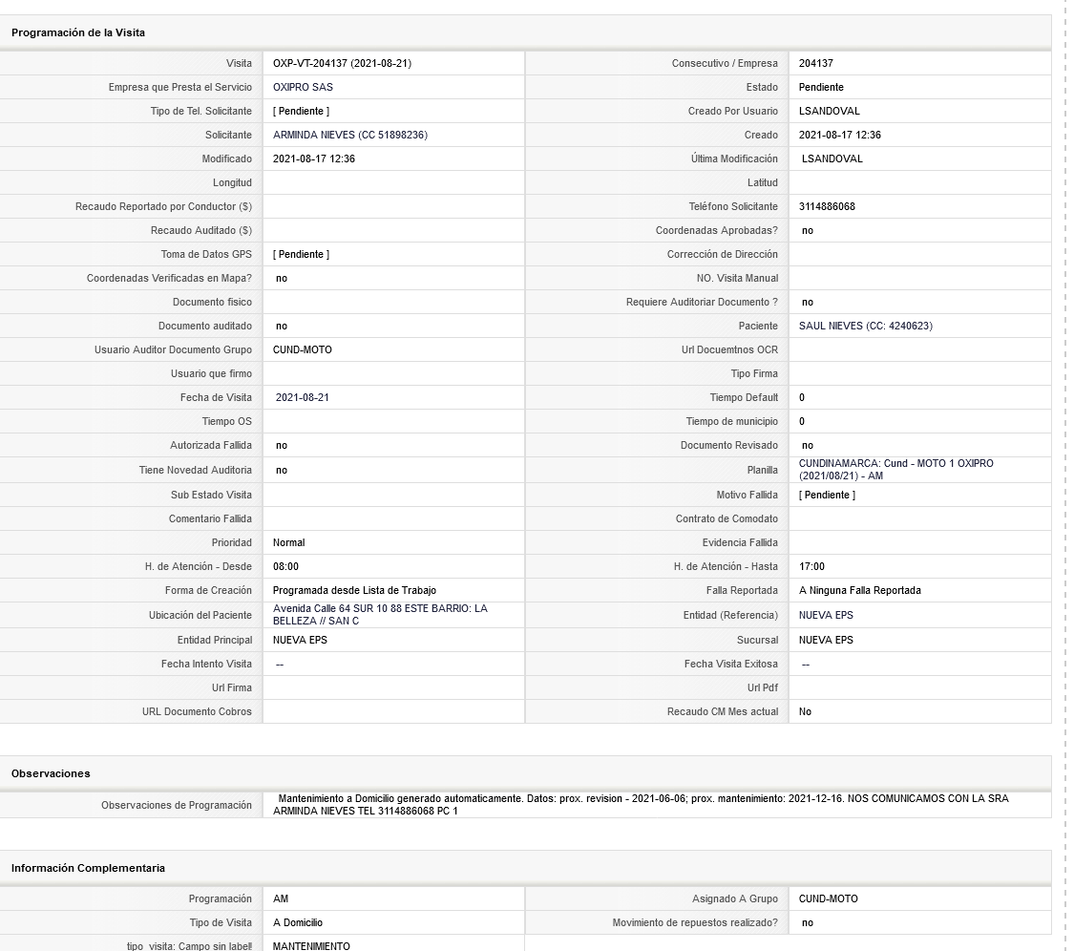The height and width of the screenshot is (951, 1074).
Task: Open company link OXIPRO SAS
Action: pos(303,87)
